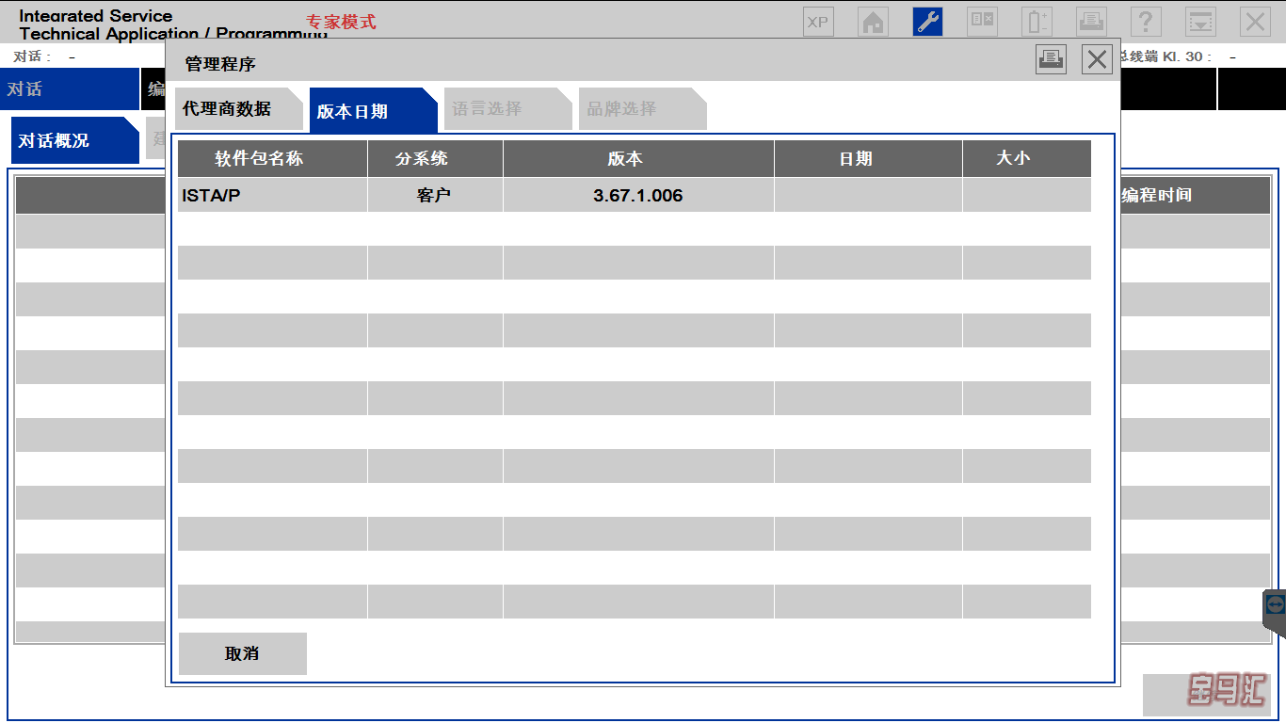Click the battery status icon in toolbar
The image size is (1286, 723).
pos(1037,22)
